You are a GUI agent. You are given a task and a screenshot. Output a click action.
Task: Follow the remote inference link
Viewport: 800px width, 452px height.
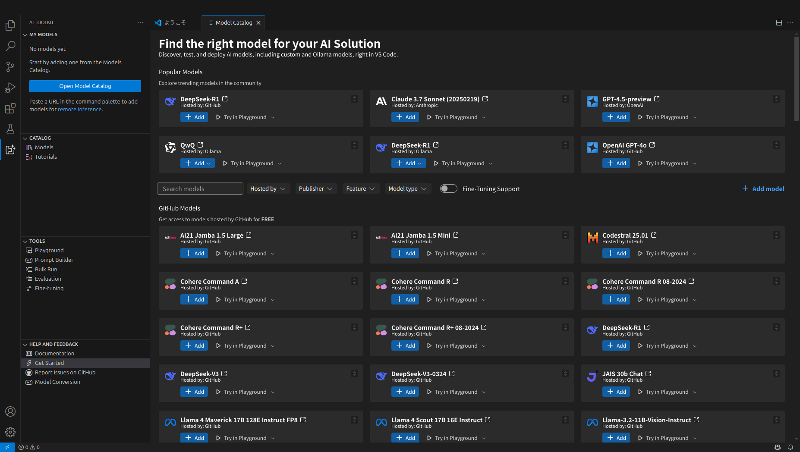coord(80,109)
